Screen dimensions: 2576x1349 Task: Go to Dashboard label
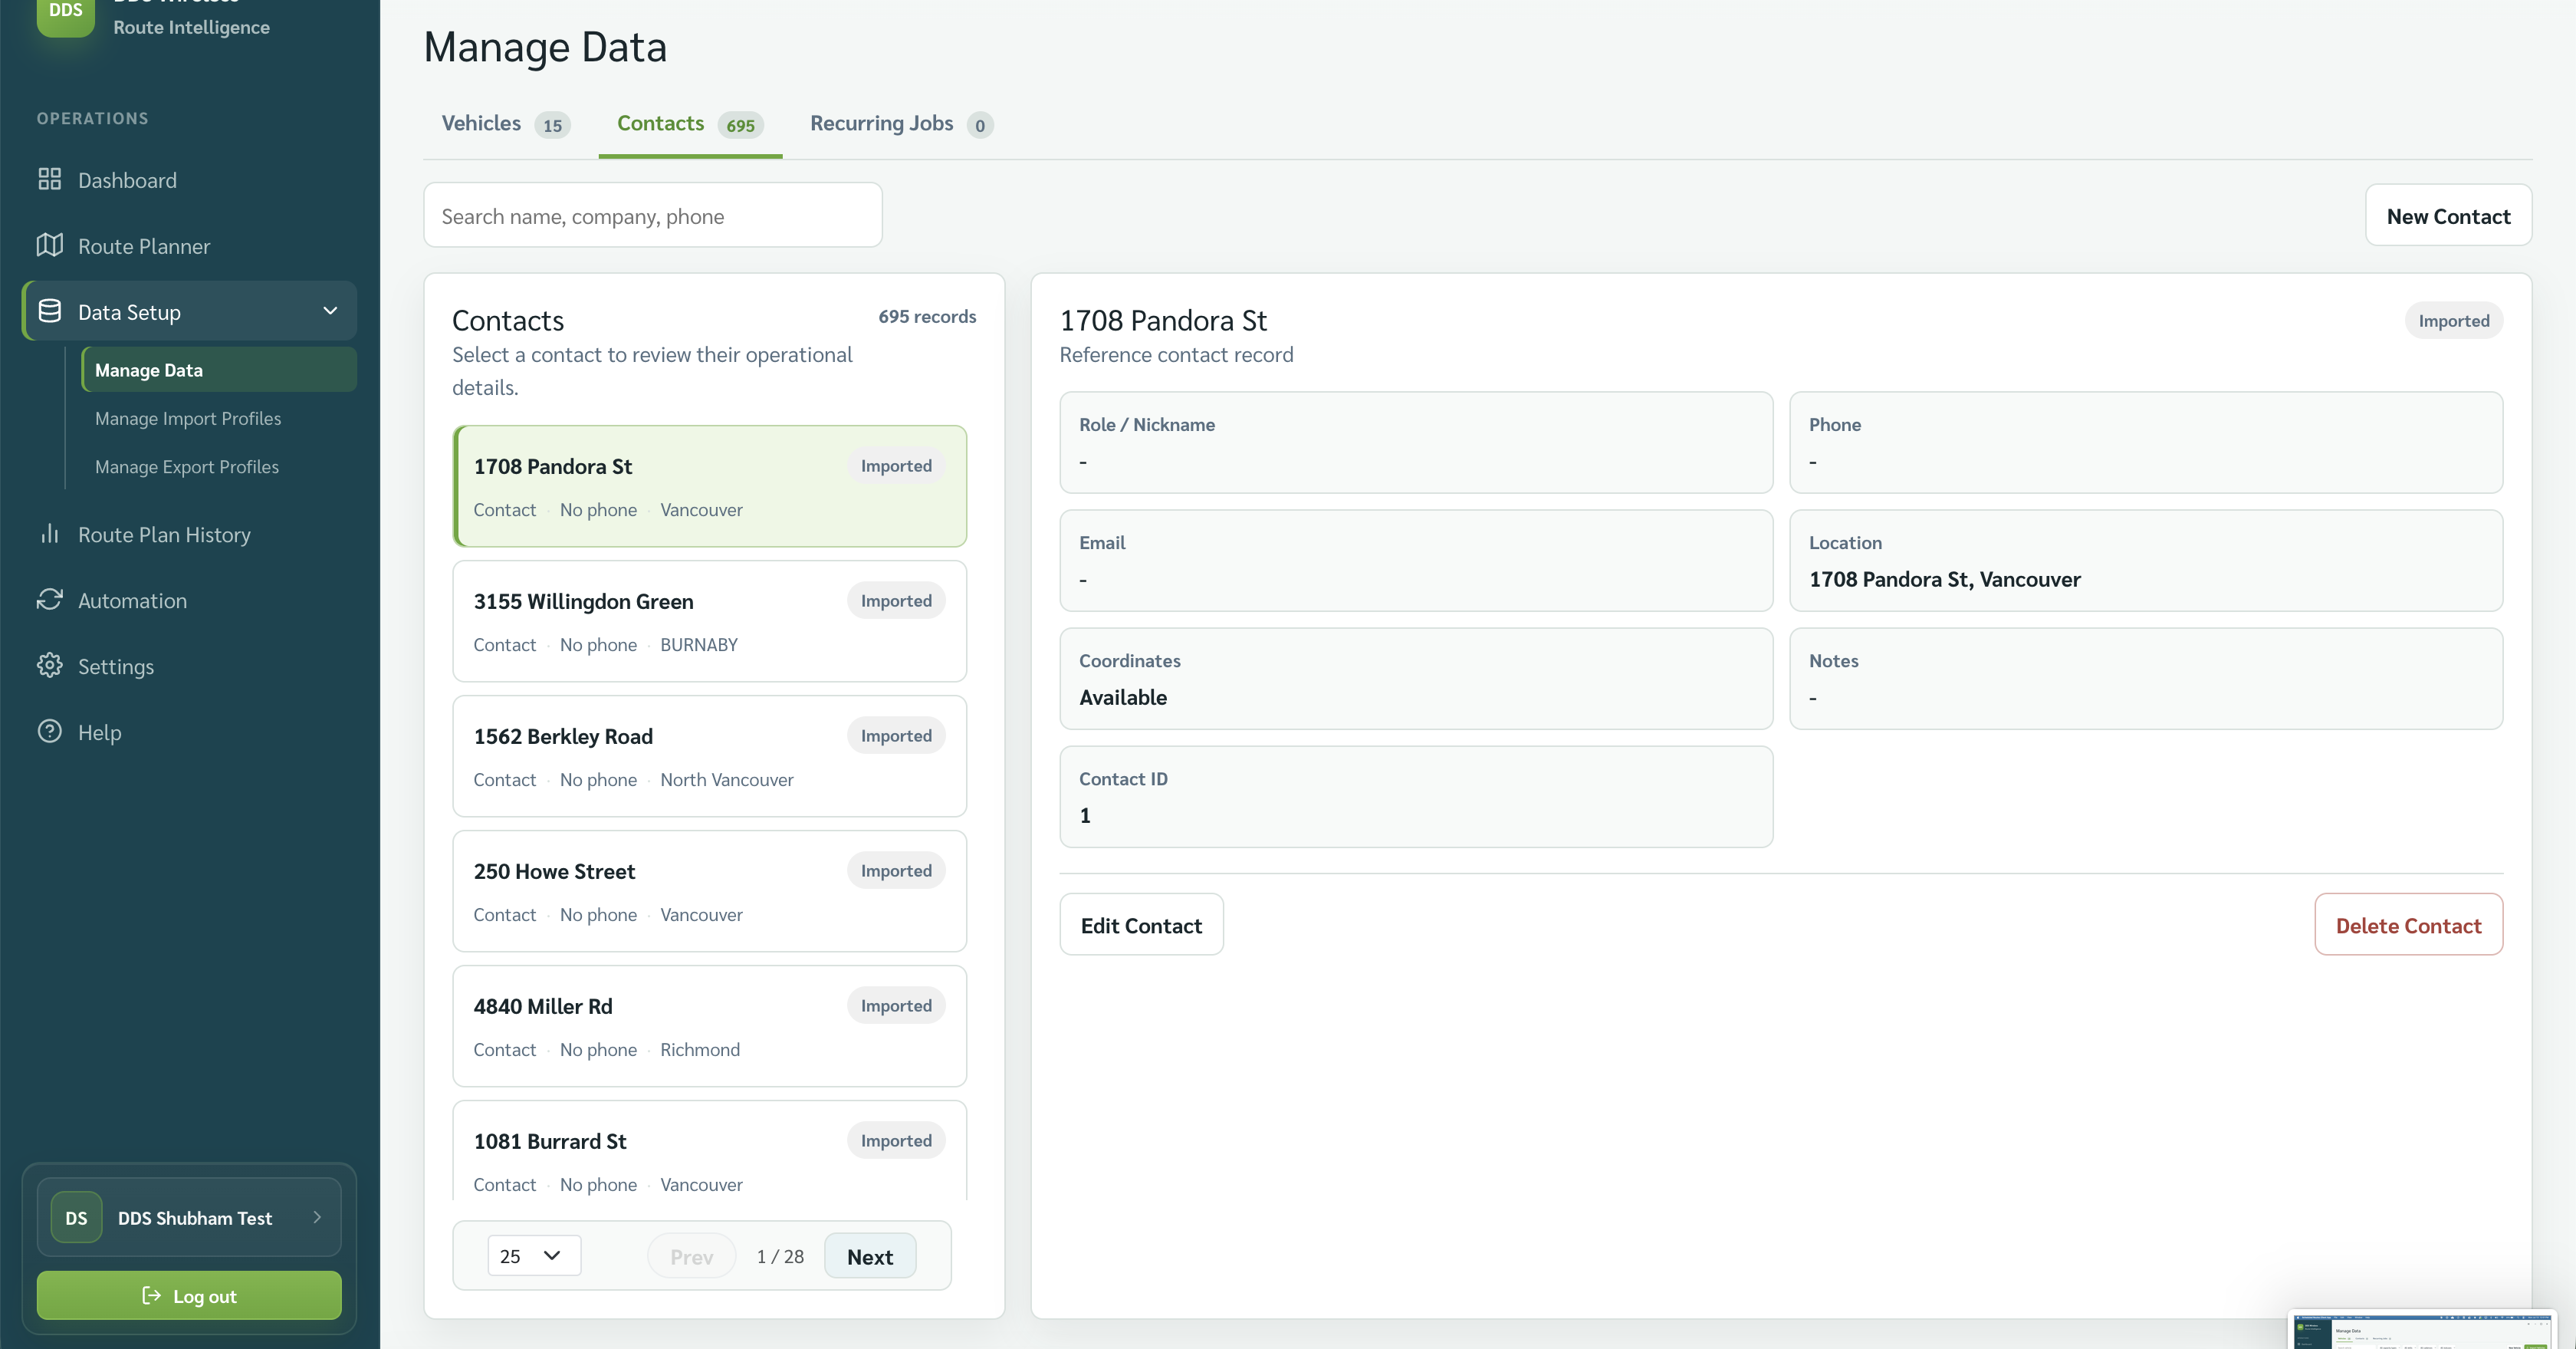(x=127, y=180)
